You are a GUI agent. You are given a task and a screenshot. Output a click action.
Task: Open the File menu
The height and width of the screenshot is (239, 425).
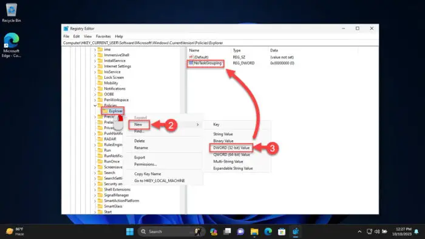[x=66, y=36]
